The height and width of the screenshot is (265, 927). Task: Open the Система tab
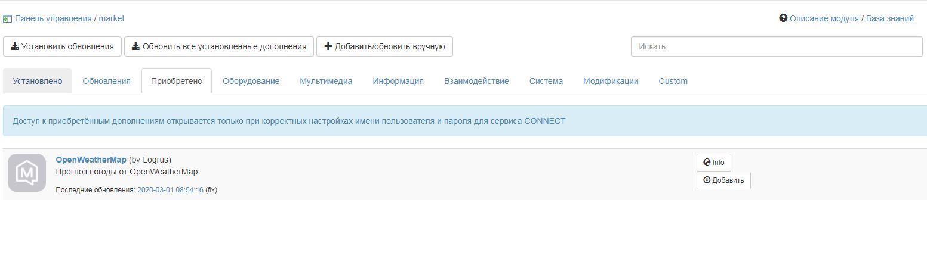546,81
